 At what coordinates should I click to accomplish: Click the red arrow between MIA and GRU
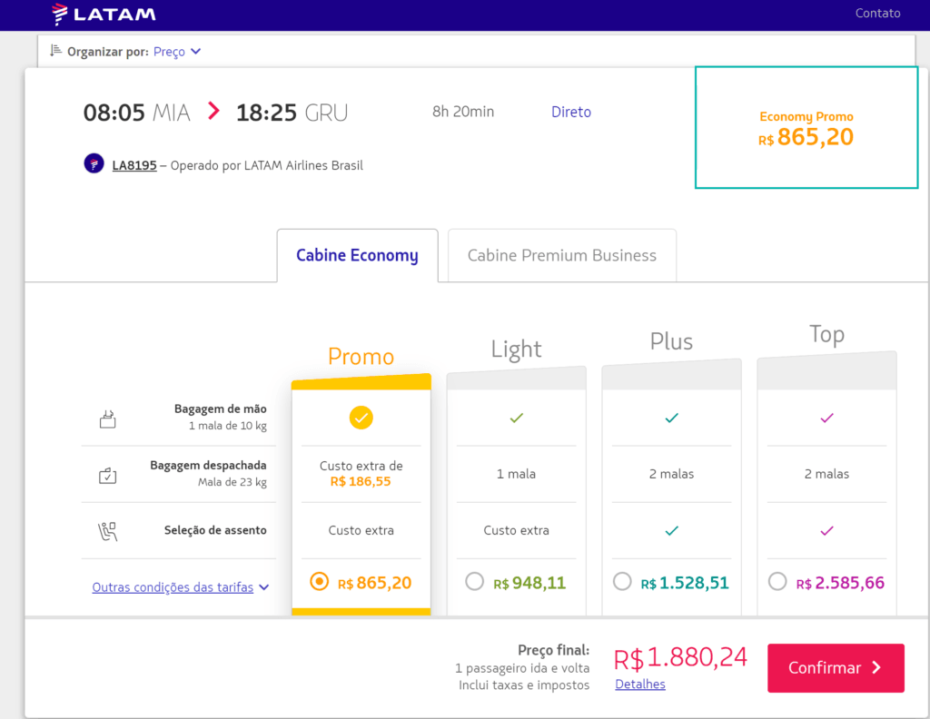tap(213, 111)
